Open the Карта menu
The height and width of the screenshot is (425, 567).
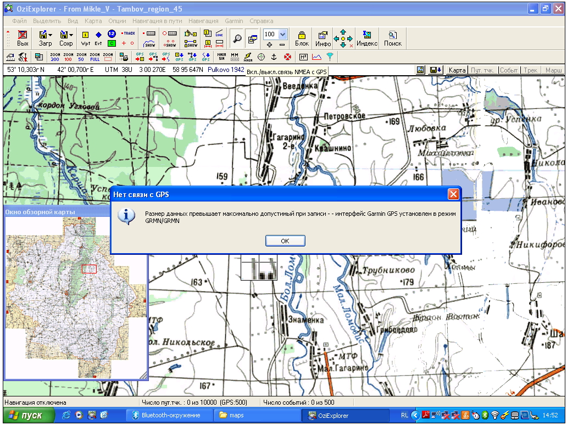click(93, 21)
